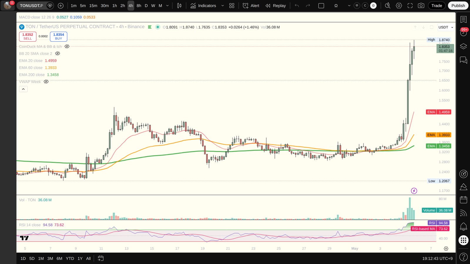Select the 무 layout circle
The image size is (470, 264).
click(x=357, y=6)
